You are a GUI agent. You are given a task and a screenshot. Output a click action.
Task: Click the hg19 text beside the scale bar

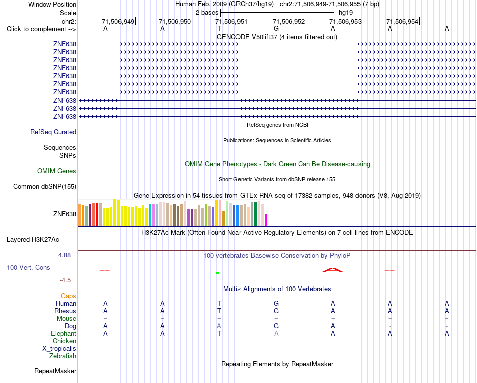(x=346, y=13)
